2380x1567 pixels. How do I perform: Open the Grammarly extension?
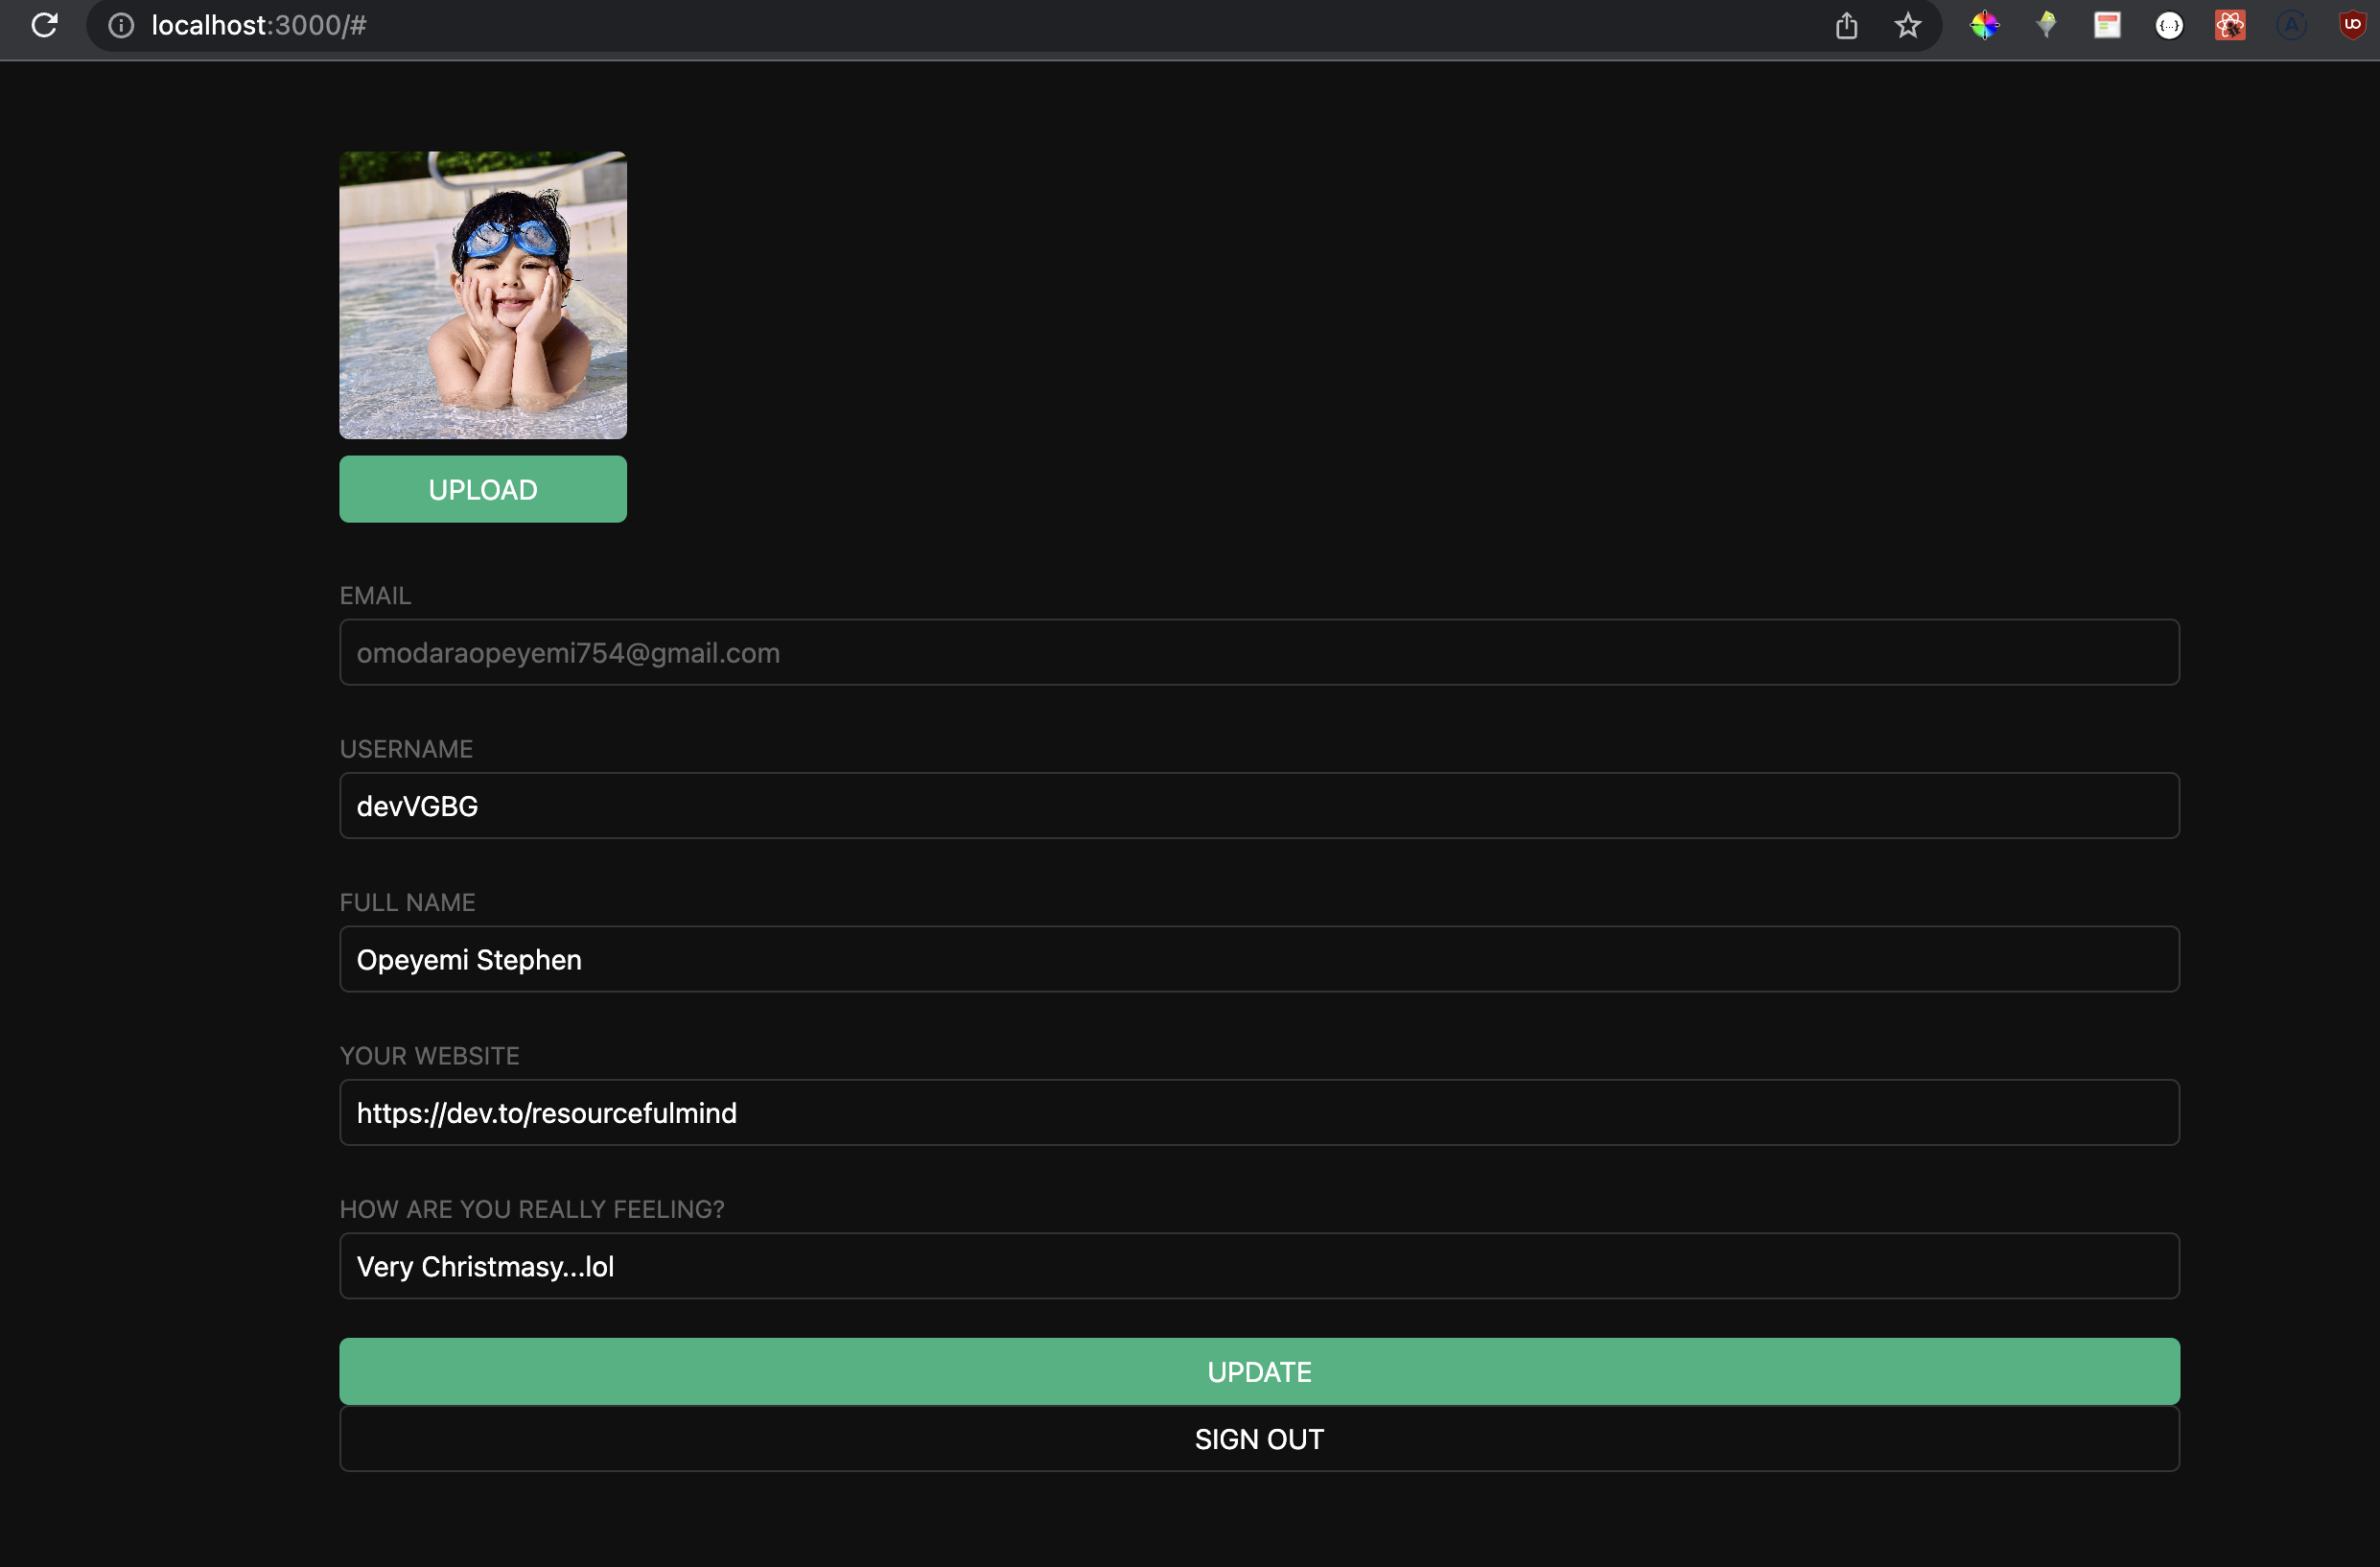(x=2292, y=25)
